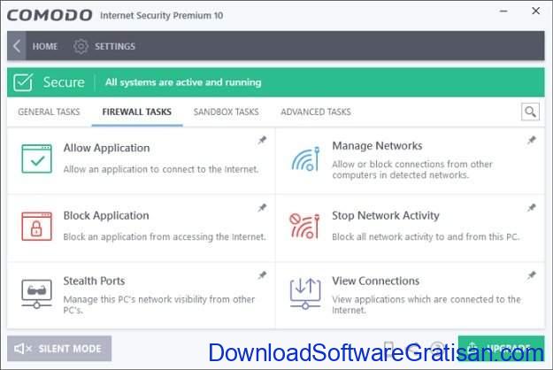Select the FIREWALL TASKS tab

tap(137, 112)
